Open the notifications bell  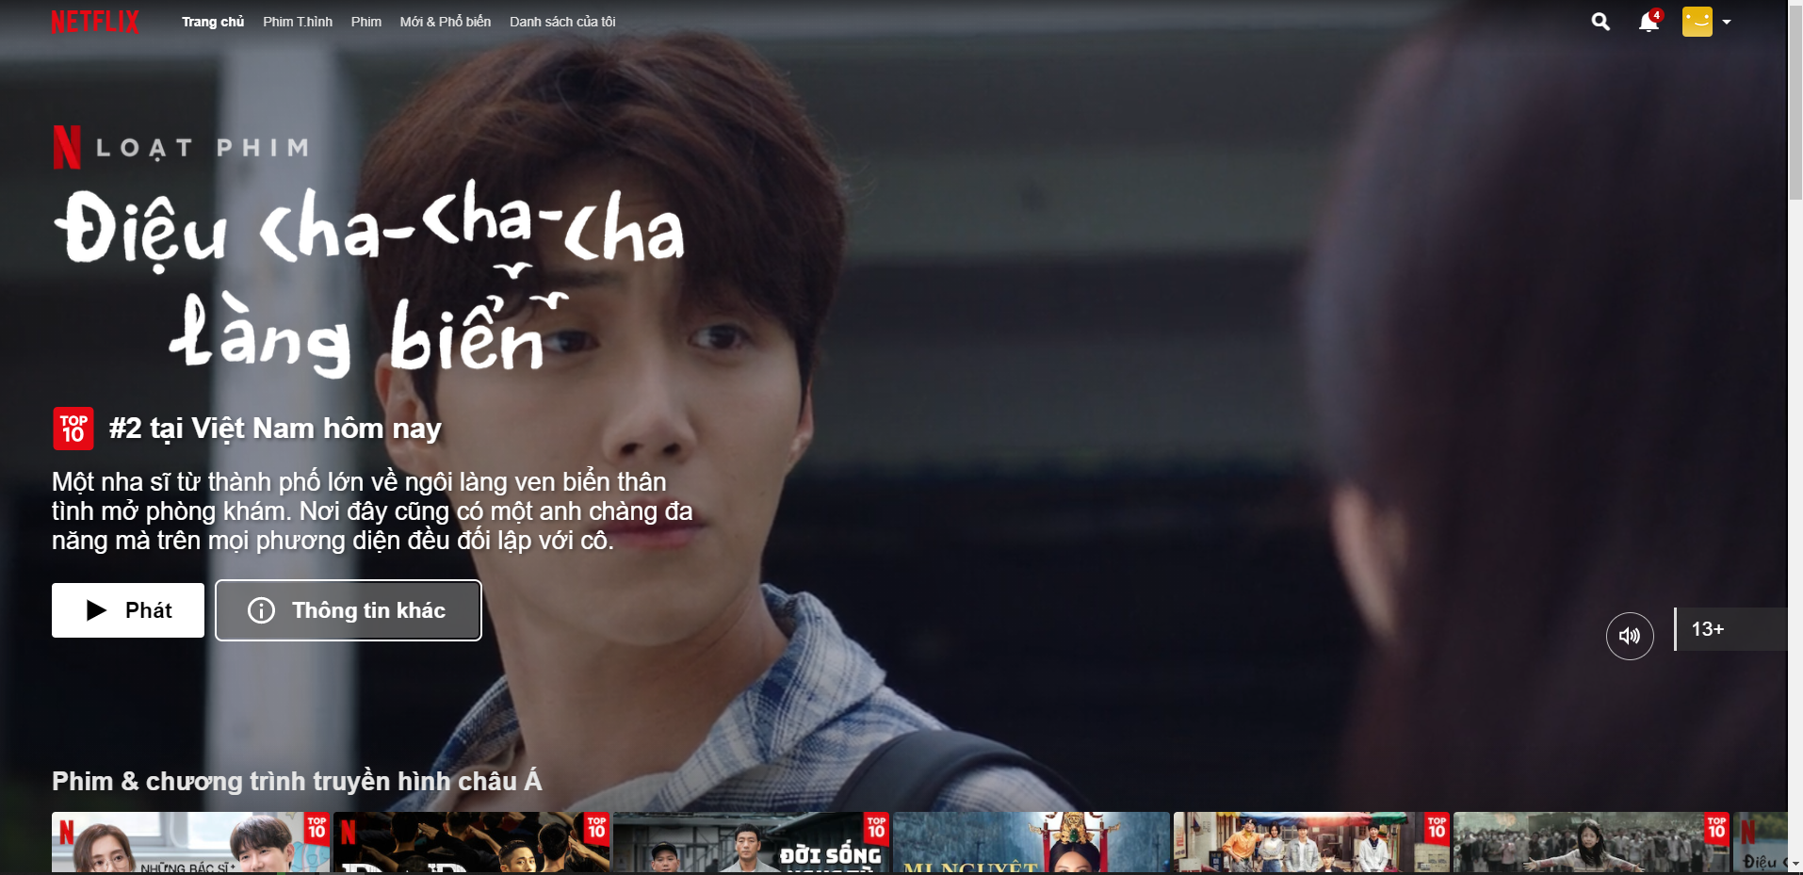click(1649, 22)
